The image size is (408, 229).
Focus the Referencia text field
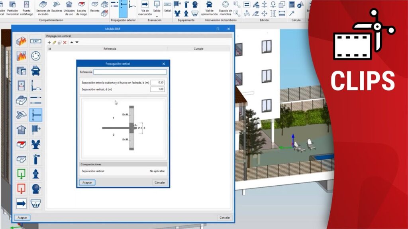[x=130, y=72]
